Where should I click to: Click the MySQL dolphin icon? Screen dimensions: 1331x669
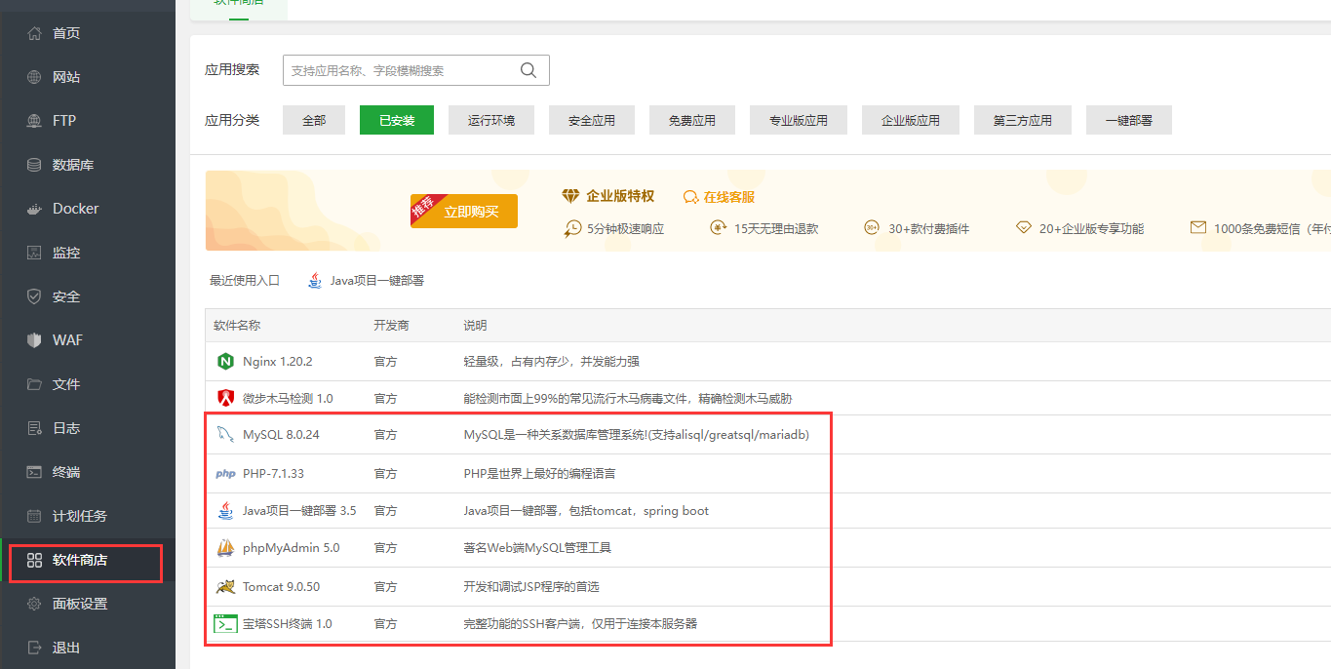click(225, 435)
